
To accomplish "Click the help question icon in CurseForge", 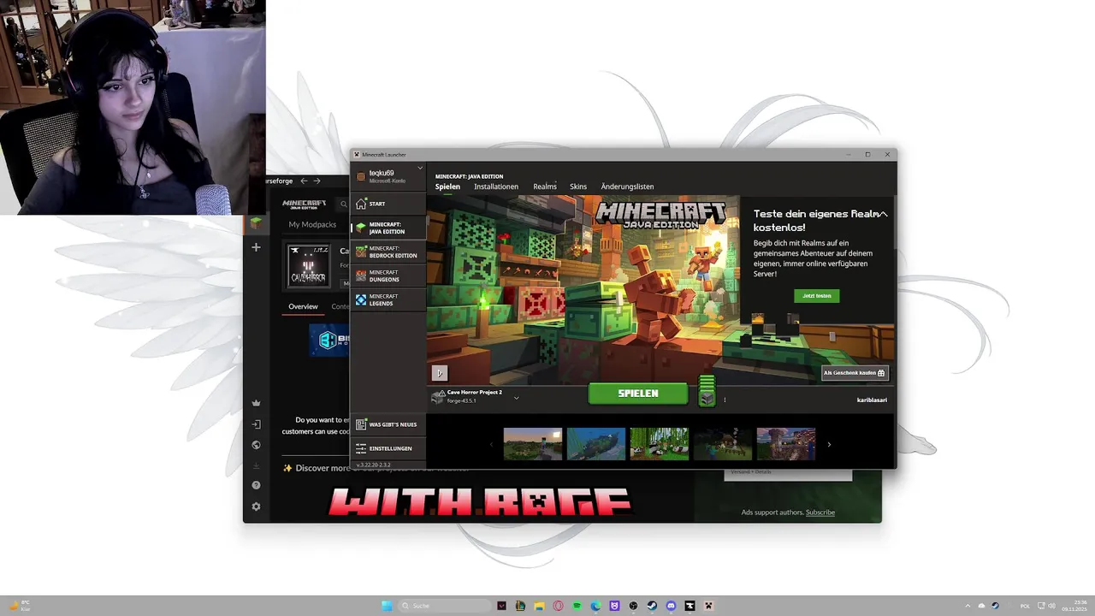I will (255, 485).
